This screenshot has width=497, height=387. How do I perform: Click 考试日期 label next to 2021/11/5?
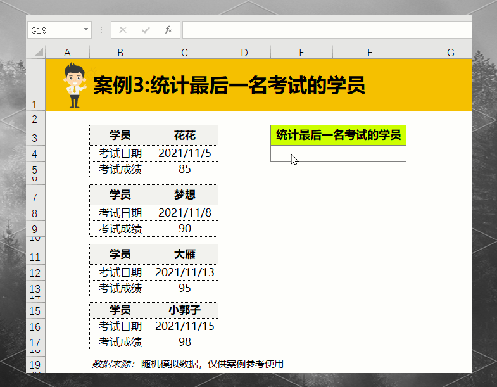120,153
